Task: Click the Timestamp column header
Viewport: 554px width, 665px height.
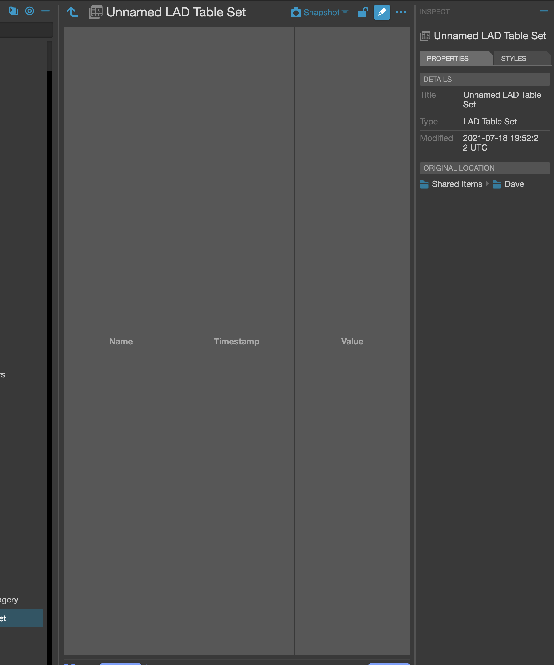Action: point(236,341)
